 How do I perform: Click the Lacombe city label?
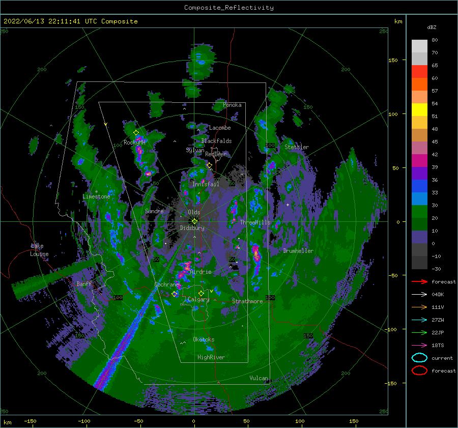[x=220, y=128]
